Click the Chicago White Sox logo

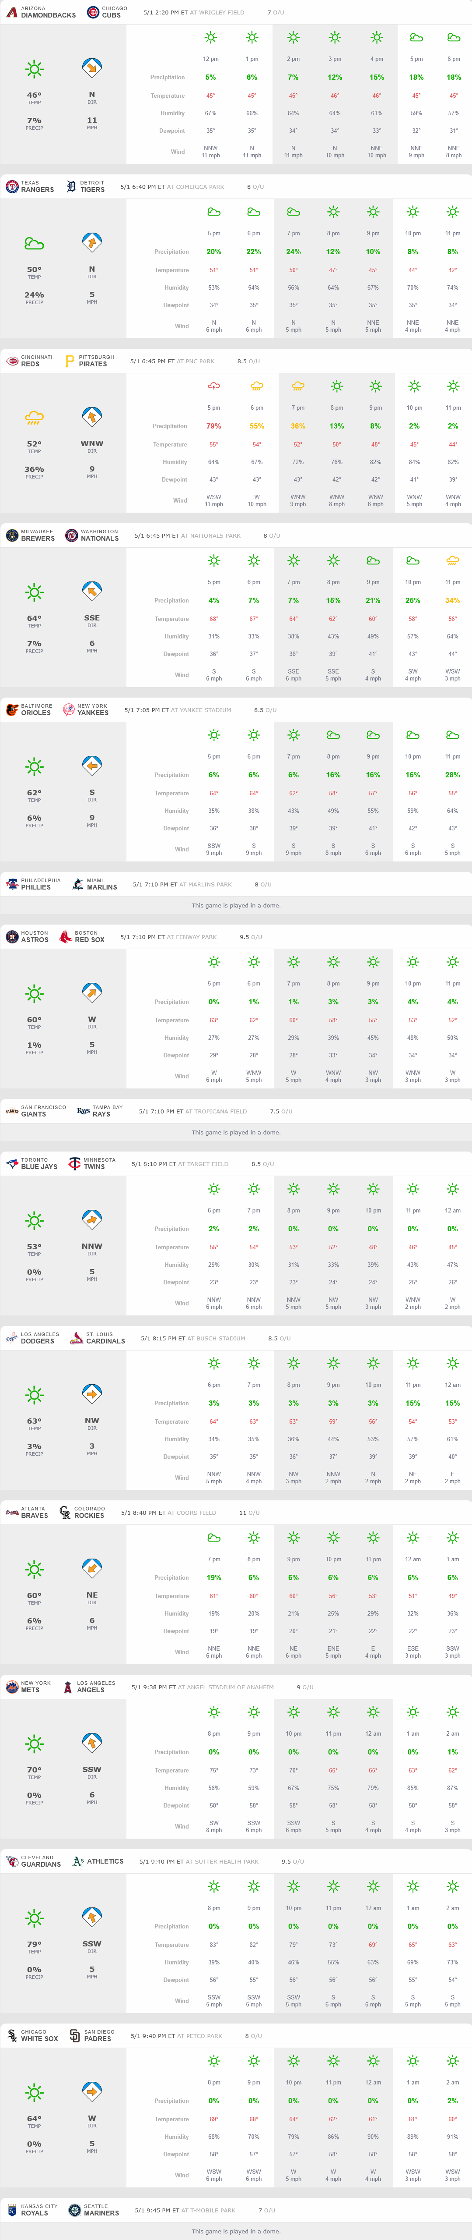(12, 2036)
